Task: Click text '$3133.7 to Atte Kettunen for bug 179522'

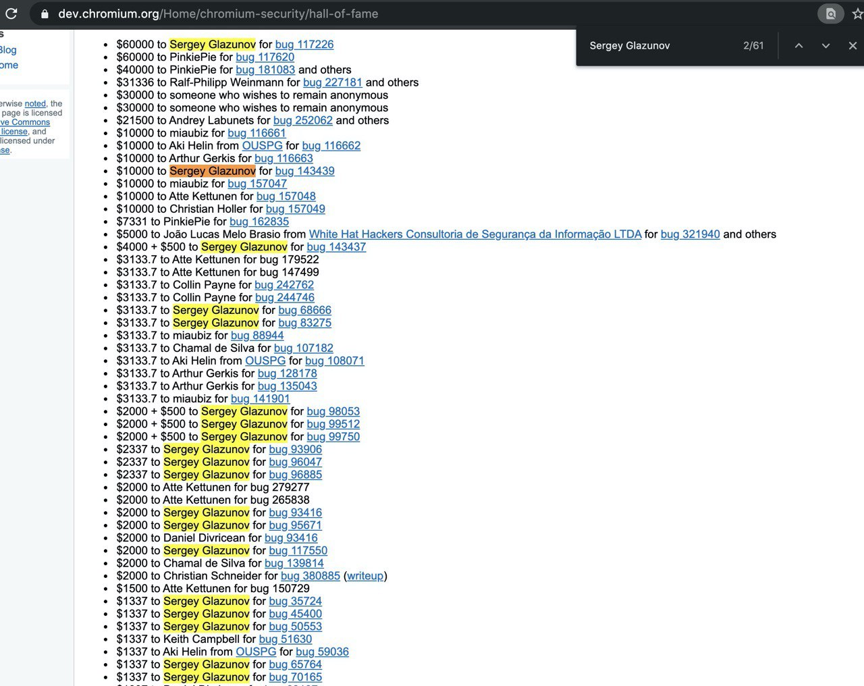Action: tap(218, 260)
